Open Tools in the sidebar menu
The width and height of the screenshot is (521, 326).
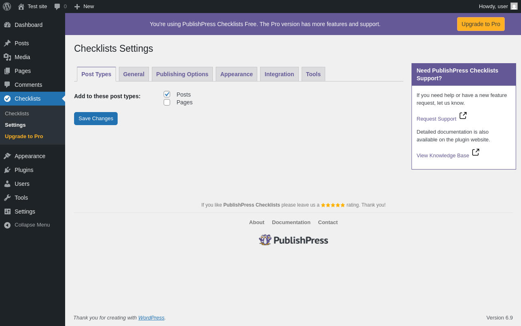(x=33, y=198)
